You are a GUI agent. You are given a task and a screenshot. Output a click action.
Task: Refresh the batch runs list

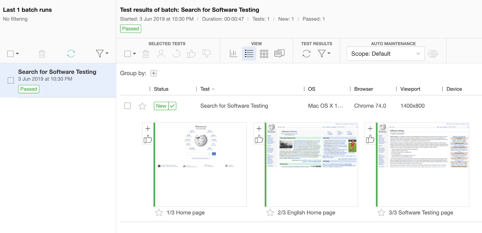pos(71,54)
